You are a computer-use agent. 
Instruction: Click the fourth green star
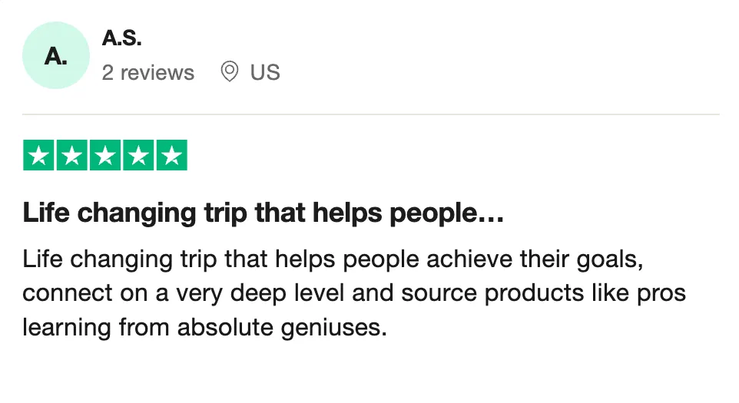pos(138,156)
